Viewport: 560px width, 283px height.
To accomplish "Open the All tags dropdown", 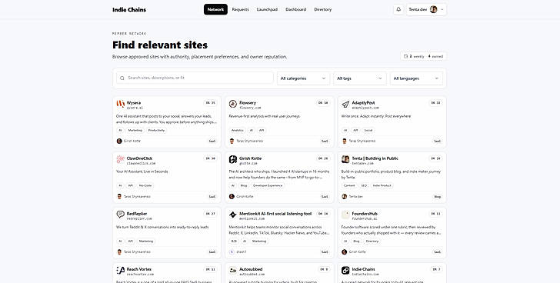I will [x=360, y=78].
